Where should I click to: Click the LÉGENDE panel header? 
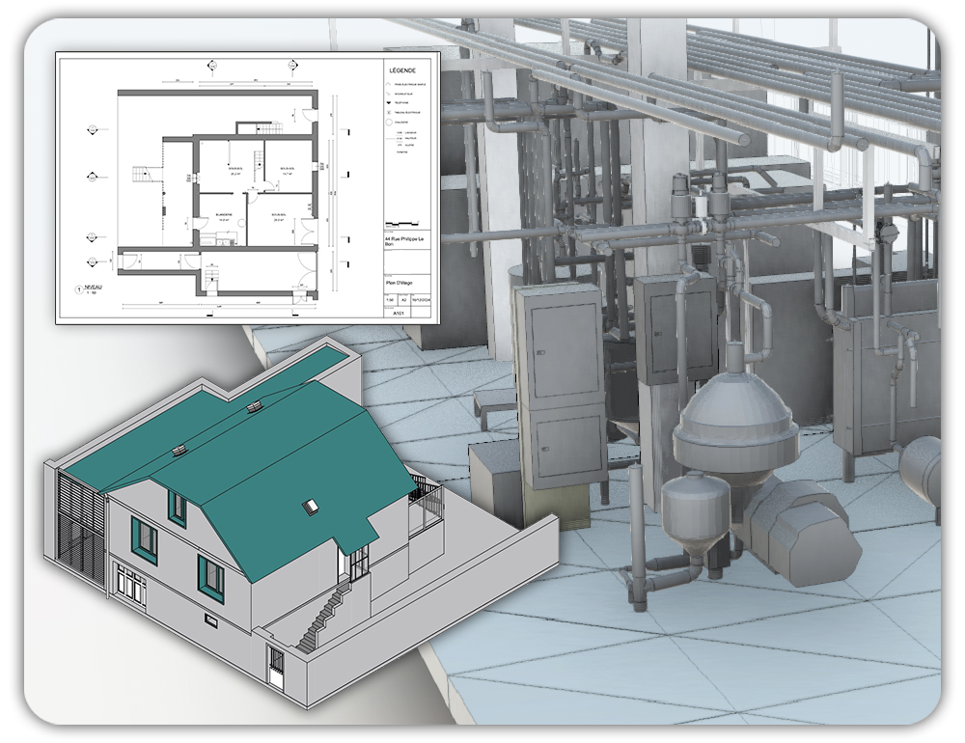402,71
